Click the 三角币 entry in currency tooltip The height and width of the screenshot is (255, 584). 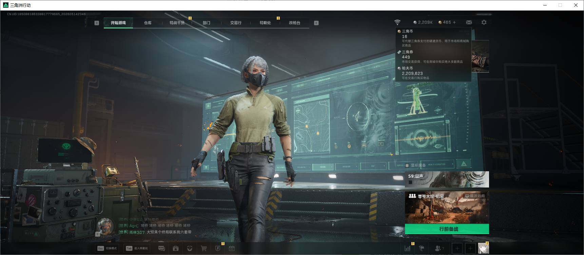click(x=433, y=38)
